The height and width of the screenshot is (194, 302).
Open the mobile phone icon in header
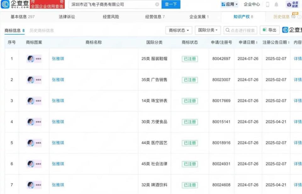click(267, 4)
